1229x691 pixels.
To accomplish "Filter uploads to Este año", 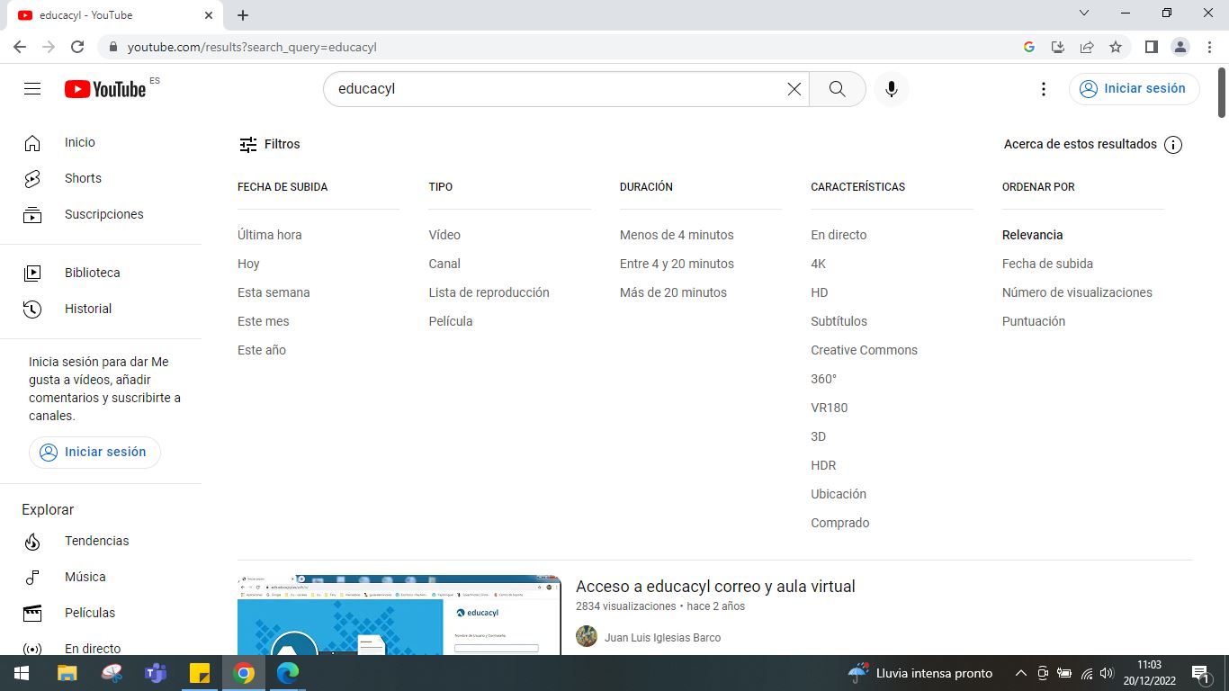I will click(x=262, y=350).
